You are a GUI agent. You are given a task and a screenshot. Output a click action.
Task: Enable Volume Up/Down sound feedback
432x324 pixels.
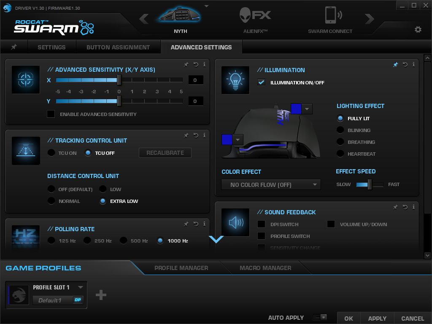tap(331, 224)
